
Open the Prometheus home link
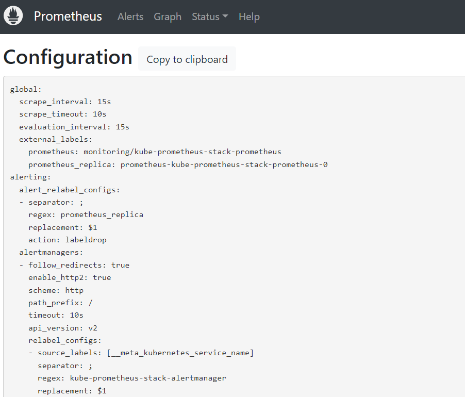click(68, 16)
